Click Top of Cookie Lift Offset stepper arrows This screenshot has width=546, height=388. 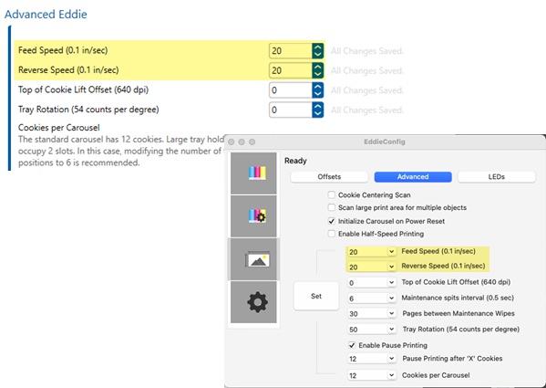coord(317,90)
